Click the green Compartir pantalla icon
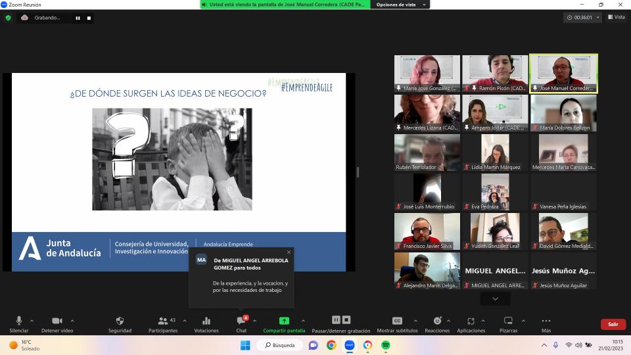 click(284, 321)
